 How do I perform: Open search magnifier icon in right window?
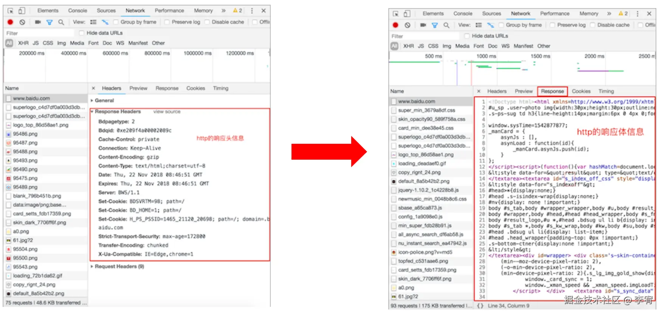(x=446, y=25)
